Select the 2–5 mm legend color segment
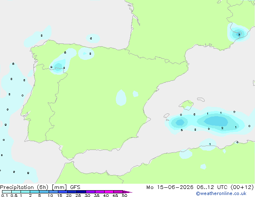Viewport: 255px width, 197px height. click(x=35, y=192)
